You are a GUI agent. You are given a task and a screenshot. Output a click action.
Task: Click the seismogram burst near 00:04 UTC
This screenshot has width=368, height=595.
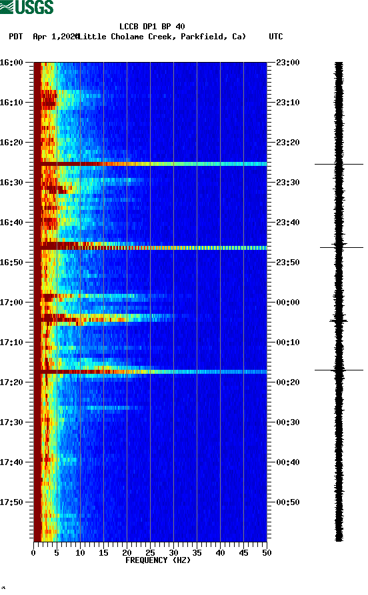pos(339,320)
